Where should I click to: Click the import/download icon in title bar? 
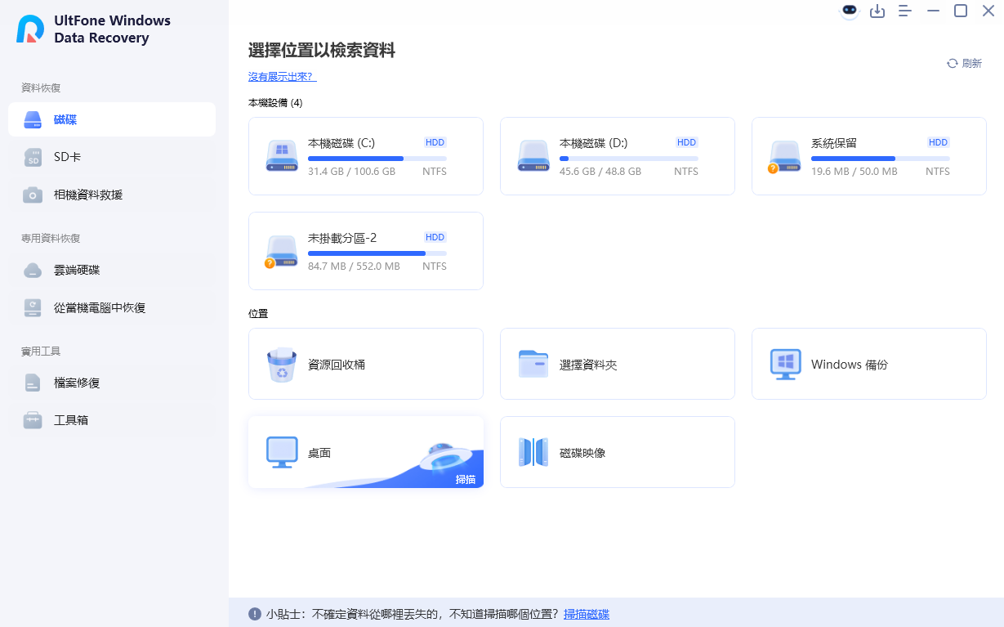click(877, 11)
